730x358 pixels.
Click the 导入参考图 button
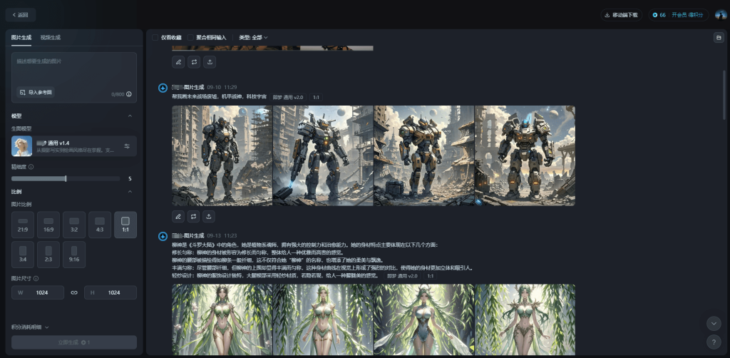click(36, 92)
